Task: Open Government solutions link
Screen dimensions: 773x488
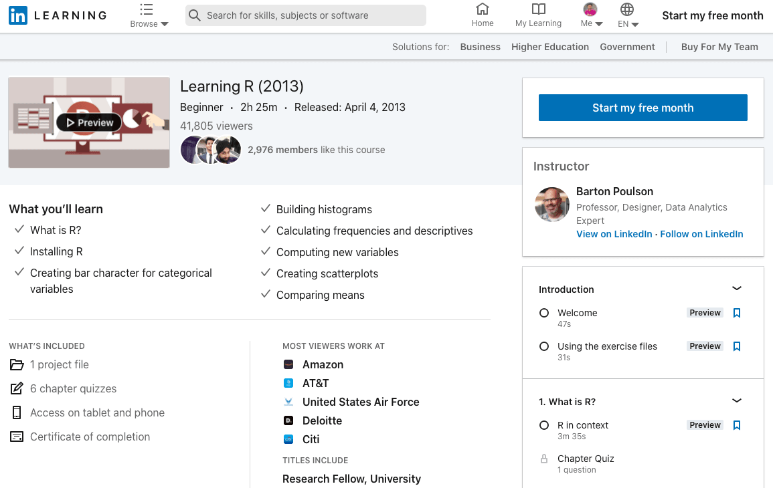Action: coord(627,47)
